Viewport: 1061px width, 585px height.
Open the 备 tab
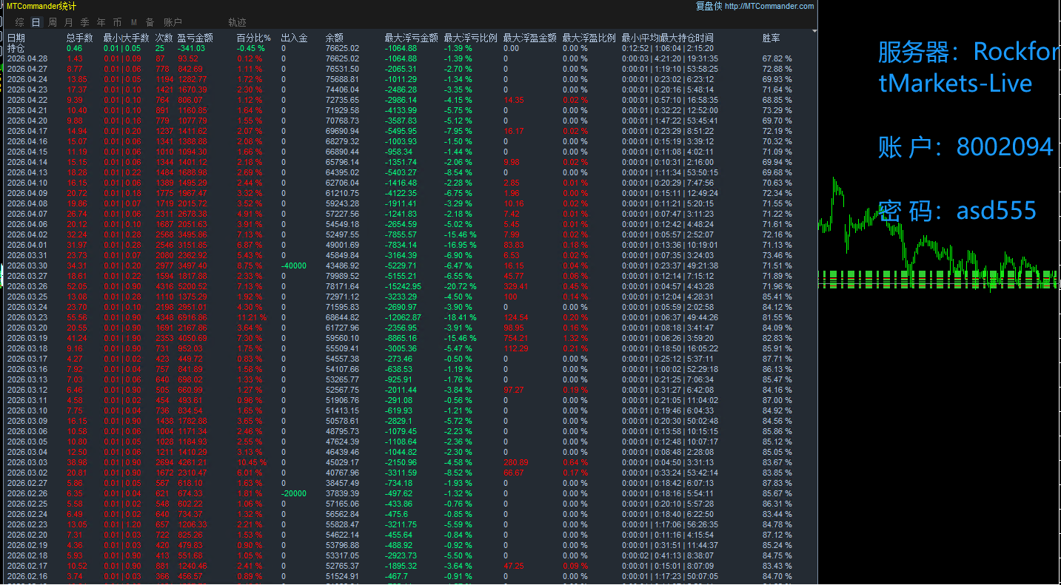coord(150,23)
